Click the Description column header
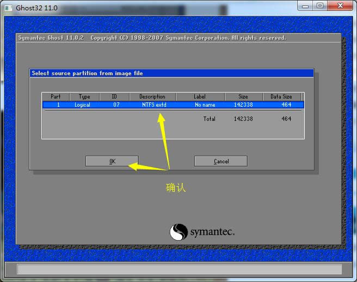 coord(152,96)
